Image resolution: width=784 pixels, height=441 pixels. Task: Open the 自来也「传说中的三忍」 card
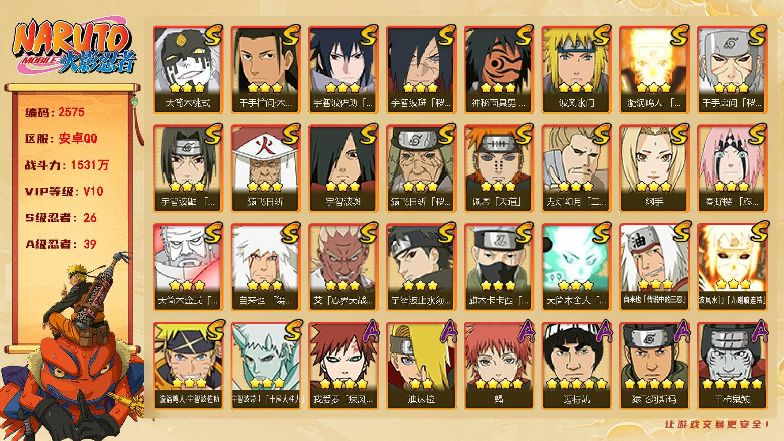(654, 267)
